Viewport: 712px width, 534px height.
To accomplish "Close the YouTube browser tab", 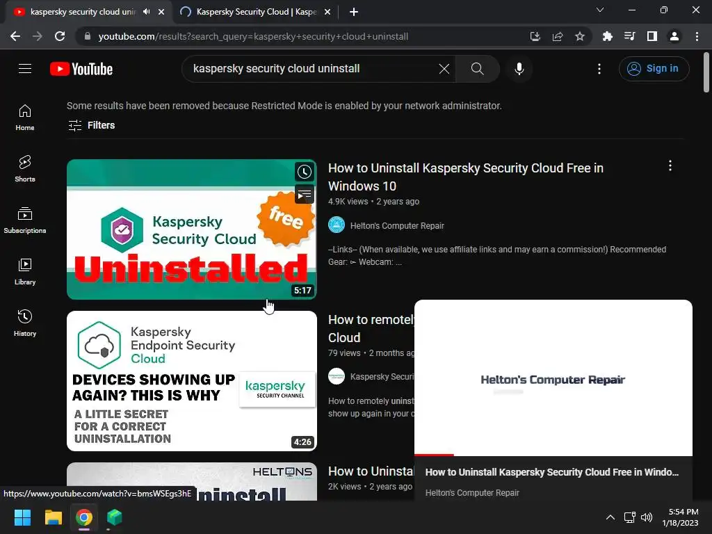I will coord(161,12).
